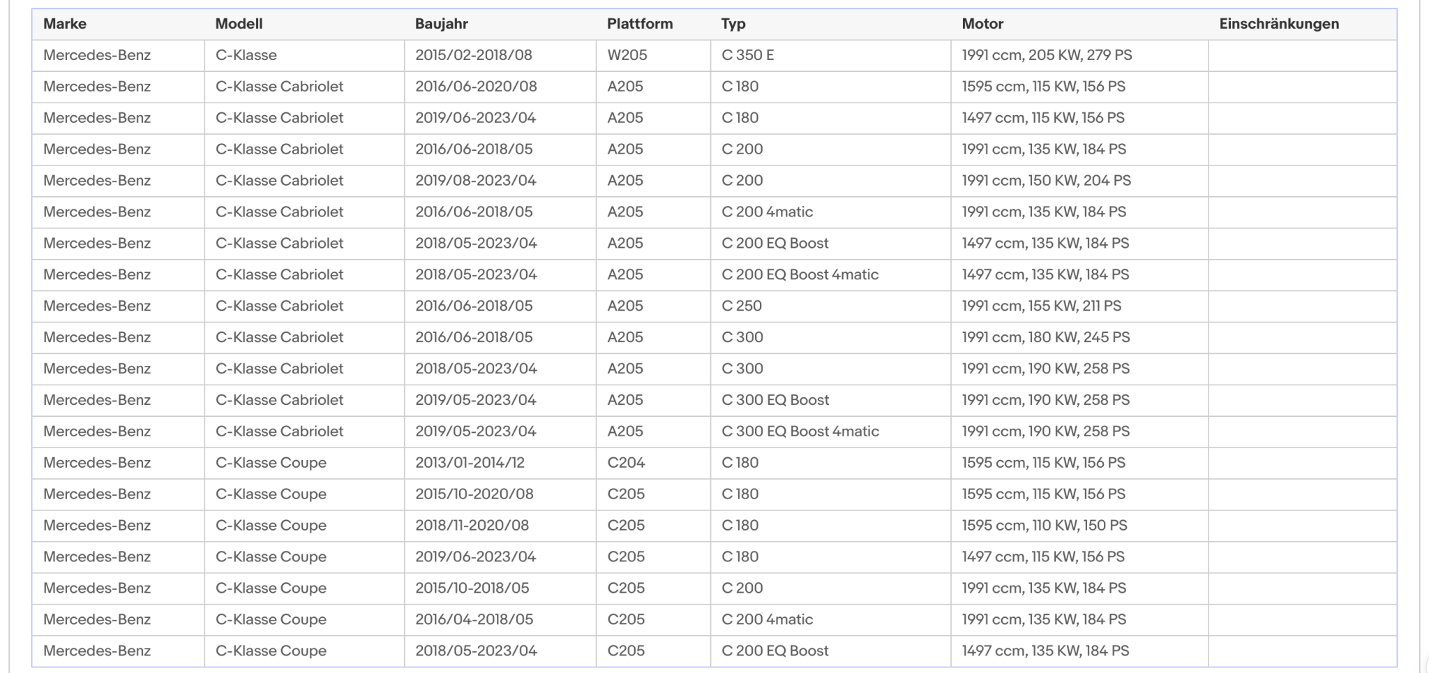This screenshot has width=1429, height=673.
Task: Click the Motor column header
Action: click(1079, 24)
